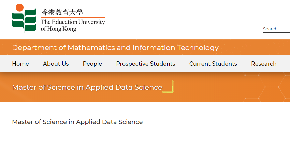Open the Home menu item
The image size is (290, 141).
[x=20, y=64]
